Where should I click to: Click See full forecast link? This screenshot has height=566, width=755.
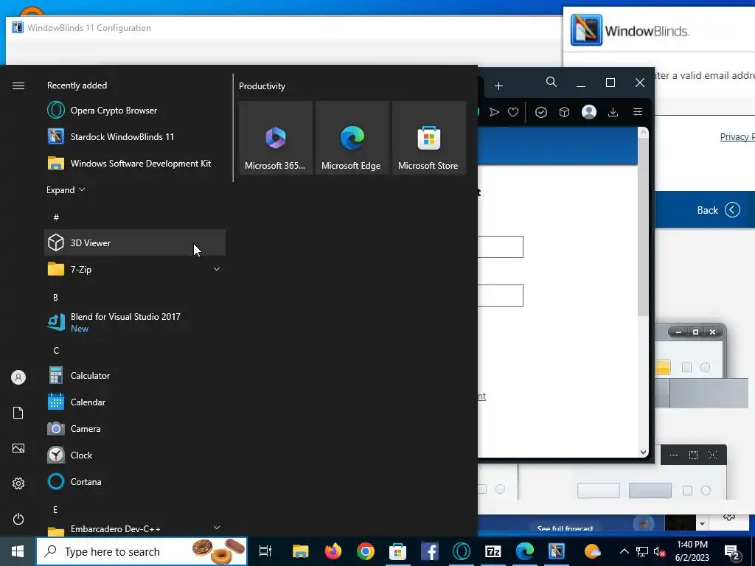(566, 529)
